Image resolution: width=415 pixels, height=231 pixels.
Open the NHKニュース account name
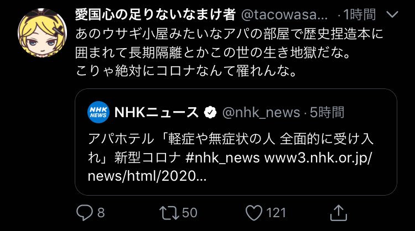[157, 112]
